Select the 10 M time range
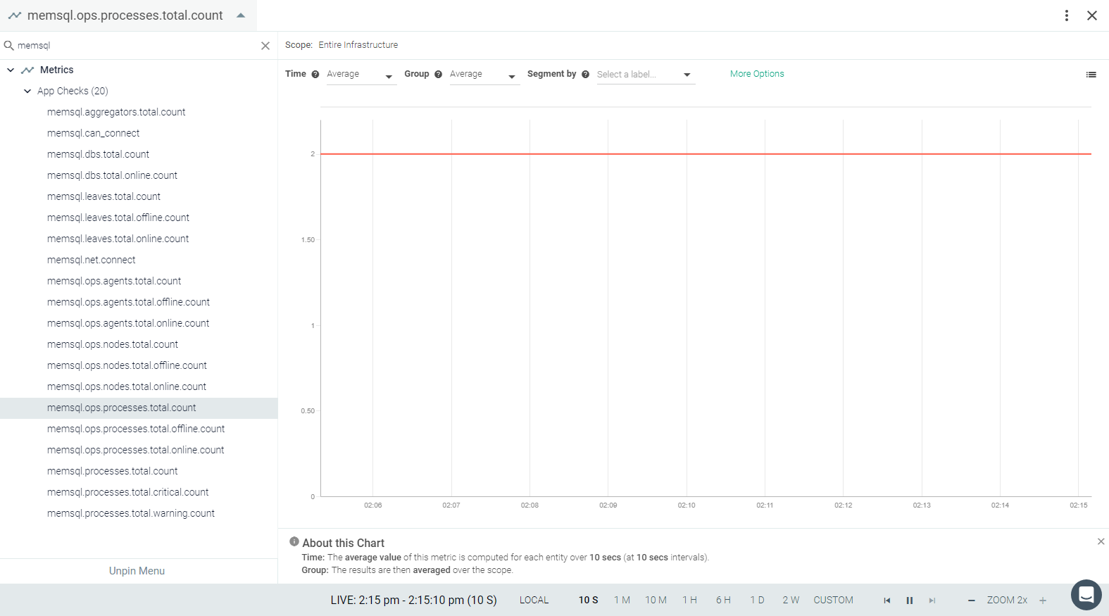Screen dimensions: 1109x616 coord(656,601)
